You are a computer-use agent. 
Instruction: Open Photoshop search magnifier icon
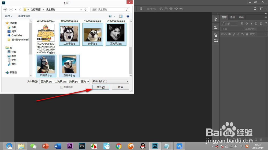click(x=255, y=9)
